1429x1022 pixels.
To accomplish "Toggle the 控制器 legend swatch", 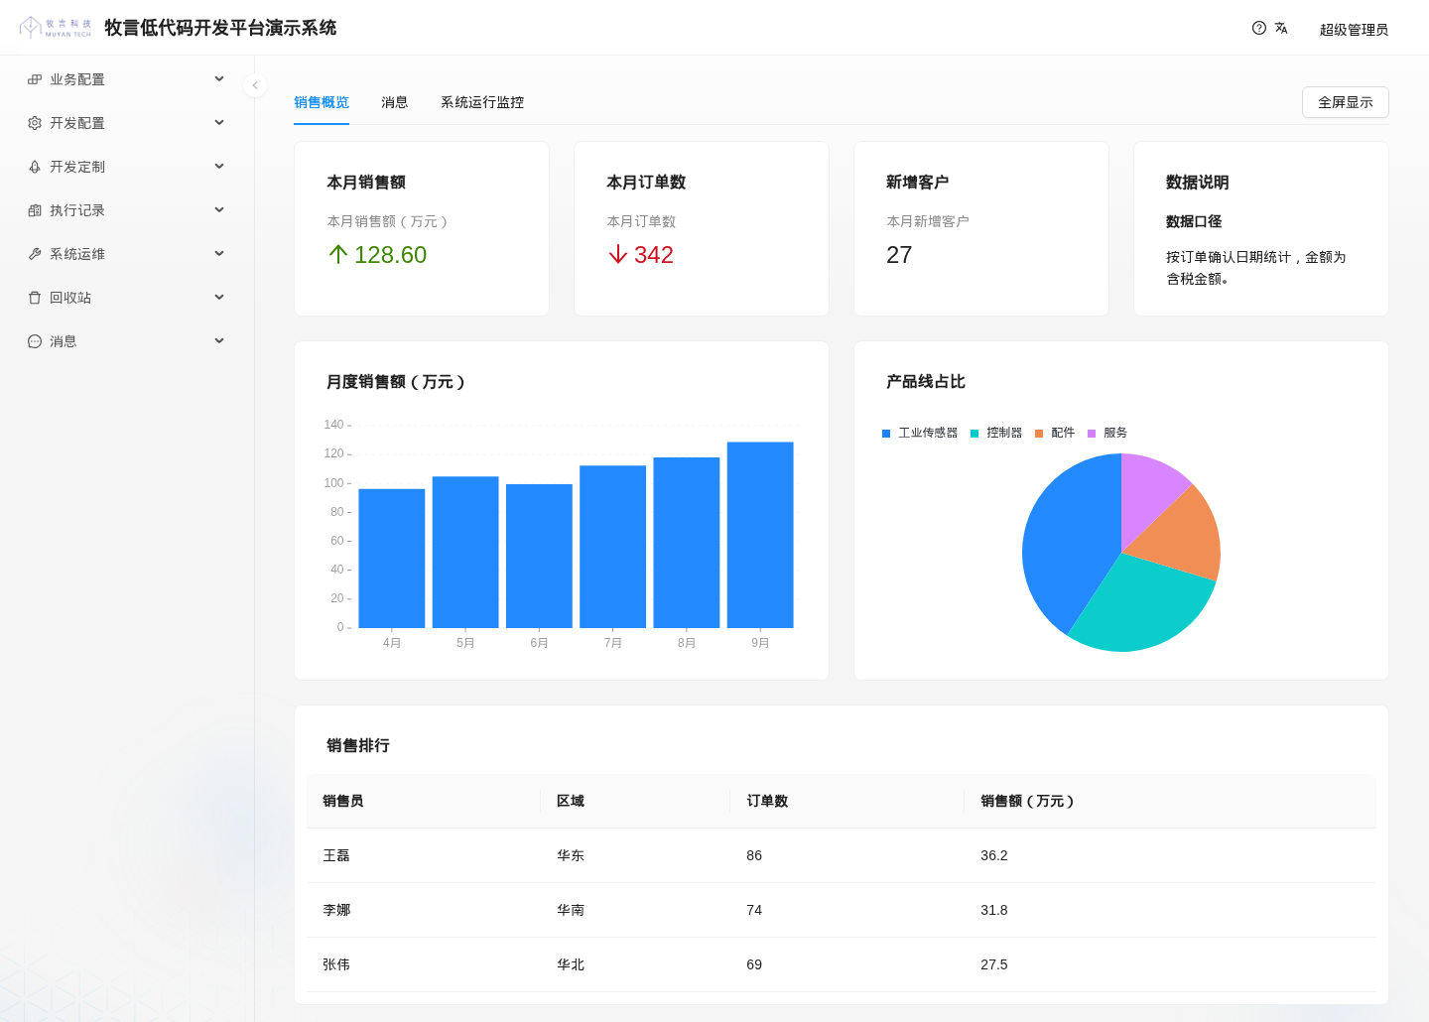I will 974,434.
